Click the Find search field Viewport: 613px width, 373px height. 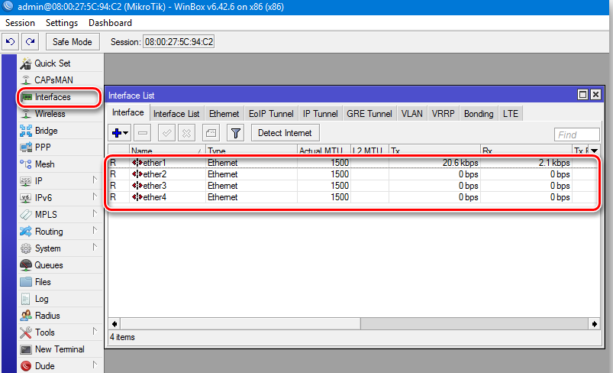pos(577,135)
